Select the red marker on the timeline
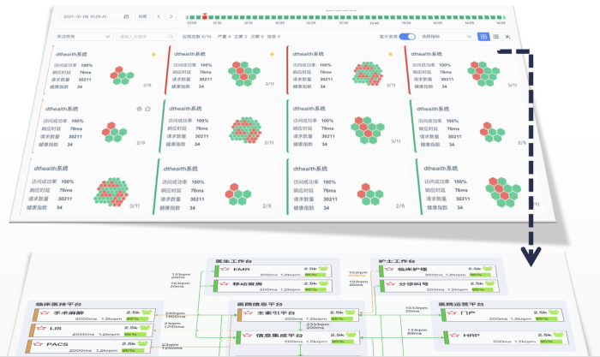This screenshot has height=357, width=600. [205, 16]
